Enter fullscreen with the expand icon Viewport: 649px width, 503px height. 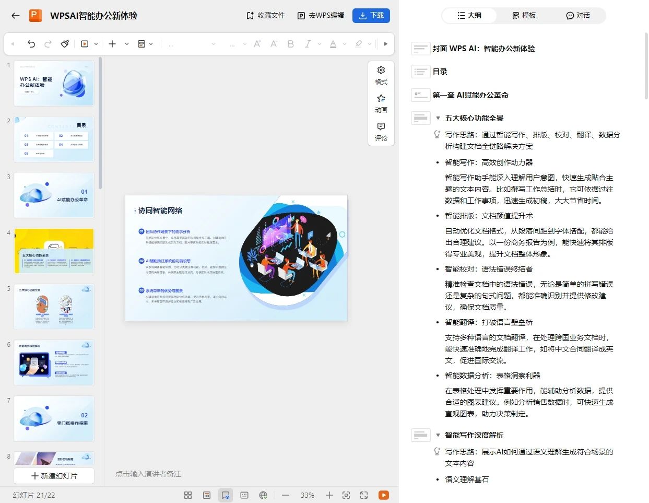pos(364,495)
